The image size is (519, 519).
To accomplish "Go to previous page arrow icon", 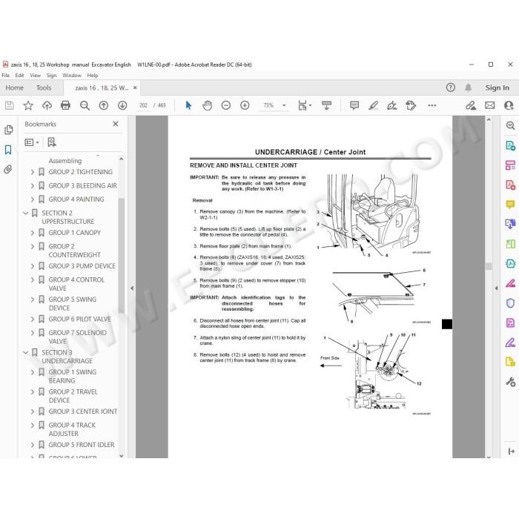I will tap(104, 105).
